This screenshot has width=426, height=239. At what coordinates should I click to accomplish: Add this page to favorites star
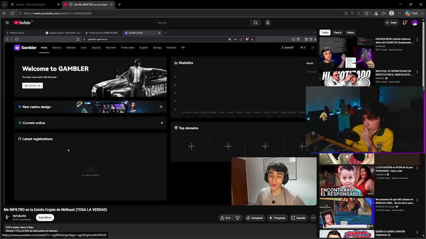tap(358, 13)
